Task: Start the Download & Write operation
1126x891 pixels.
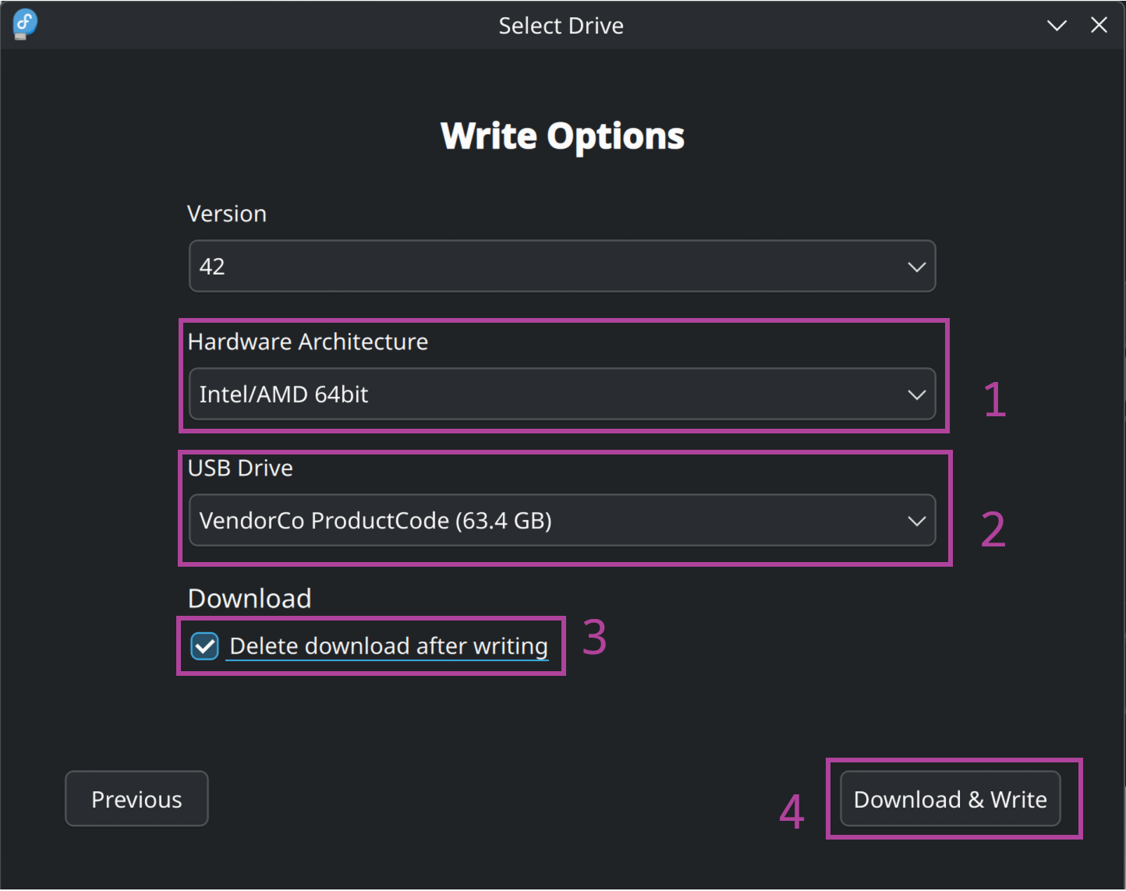Action: pyautogui.click(x=950, y=798)
